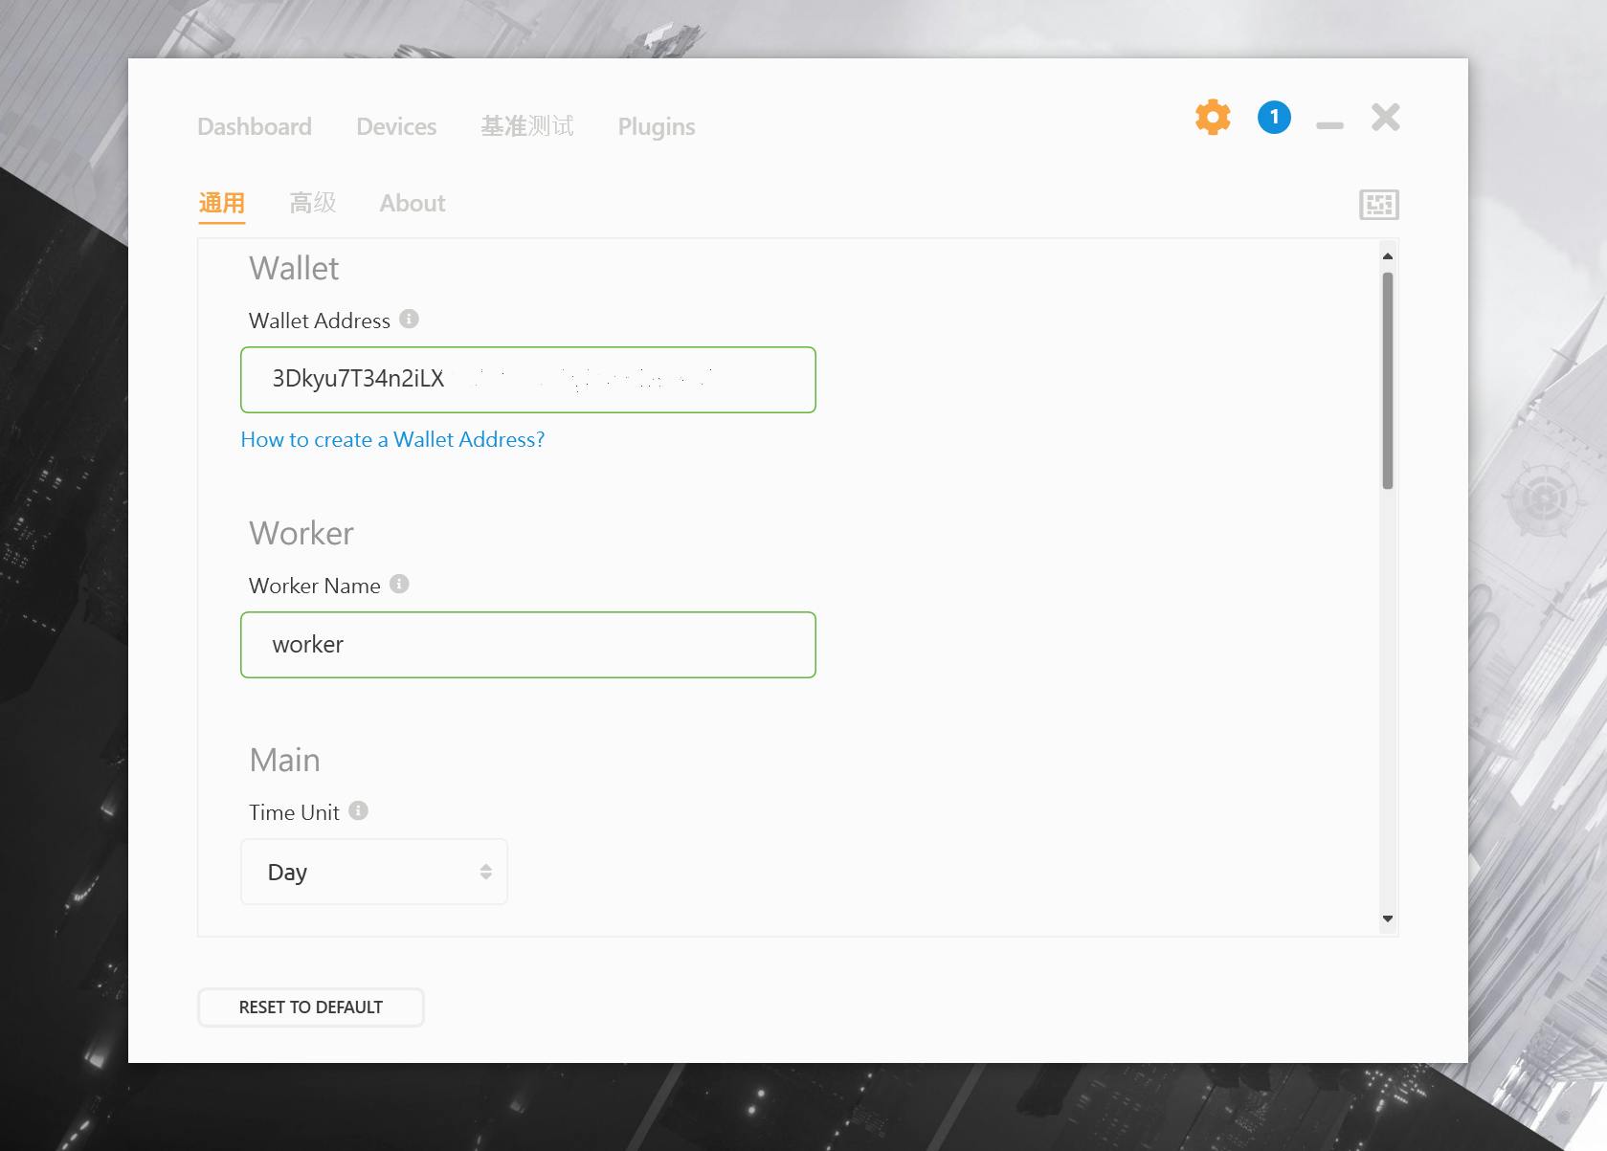The image size is (1607, 1151).
Task: Open the About settings tab
Action: click(413, 204)
